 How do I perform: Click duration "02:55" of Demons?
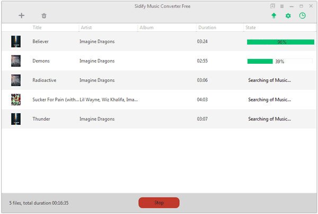(202, 61)
